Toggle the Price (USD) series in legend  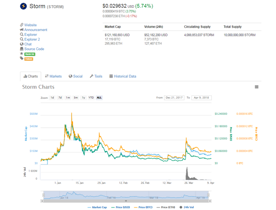(x=121, y=207)
